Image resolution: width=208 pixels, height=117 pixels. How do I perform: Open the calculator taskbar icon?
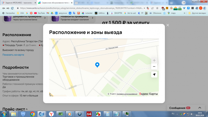[x=108, y=114]
